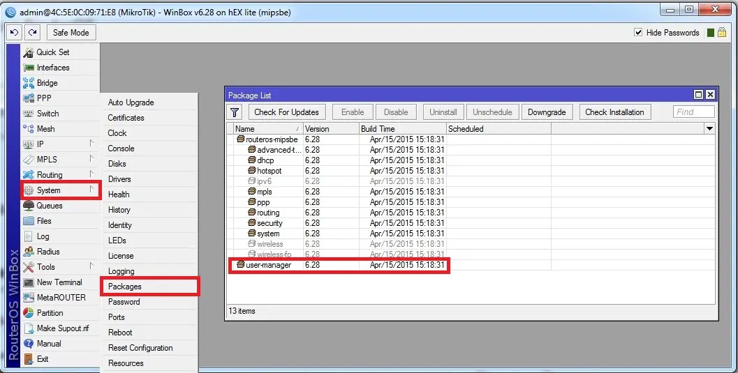Click the Quick Set icon
This screenshot has width=738, height=373.
(29, 52)
